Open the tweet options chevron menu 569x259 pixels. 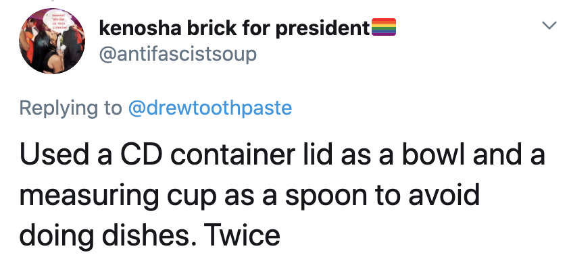(x=549, y=26)
